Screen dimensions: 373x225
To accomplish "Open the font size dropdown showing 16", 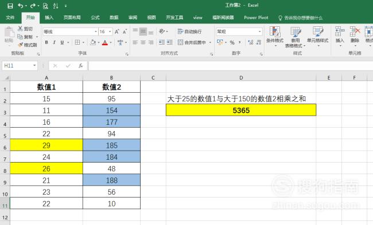I will pos(110,31).
